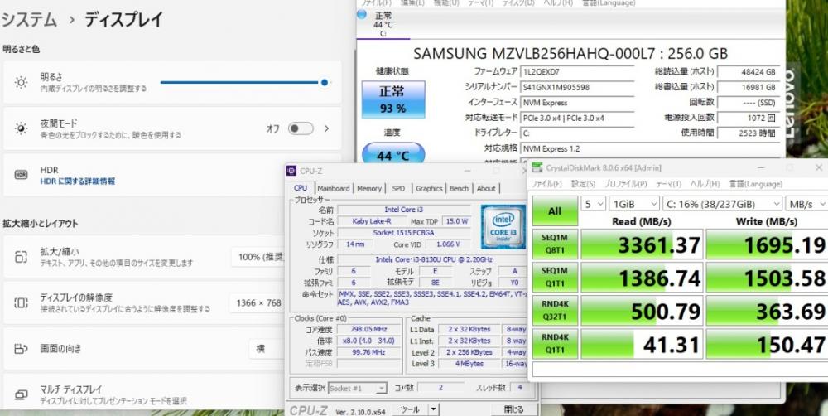
Task: Run the RND4K Q32T1 test
Action: [555, 310]
